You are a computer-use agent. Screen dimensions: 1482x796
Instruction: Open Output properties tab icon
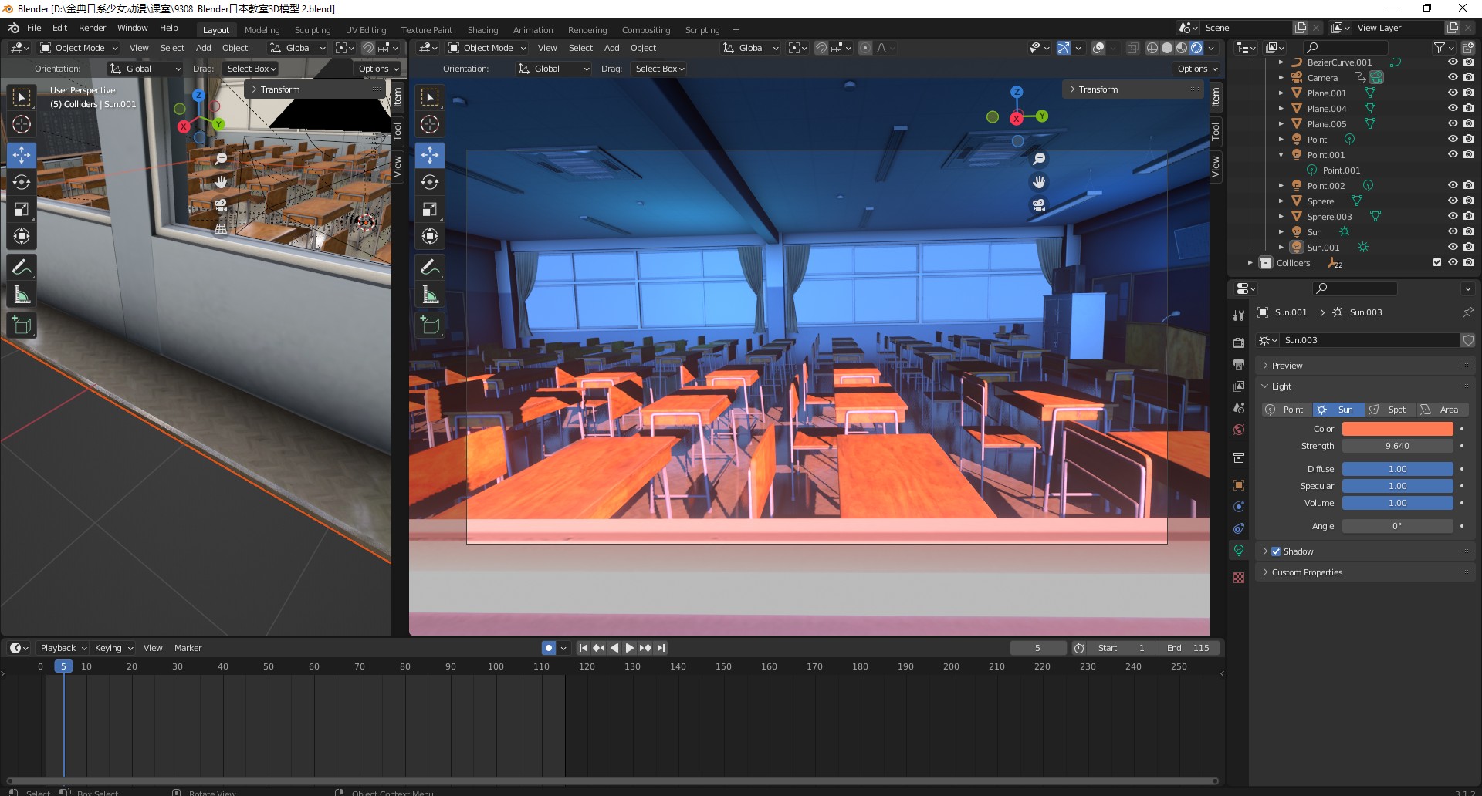coord(1239,364)
